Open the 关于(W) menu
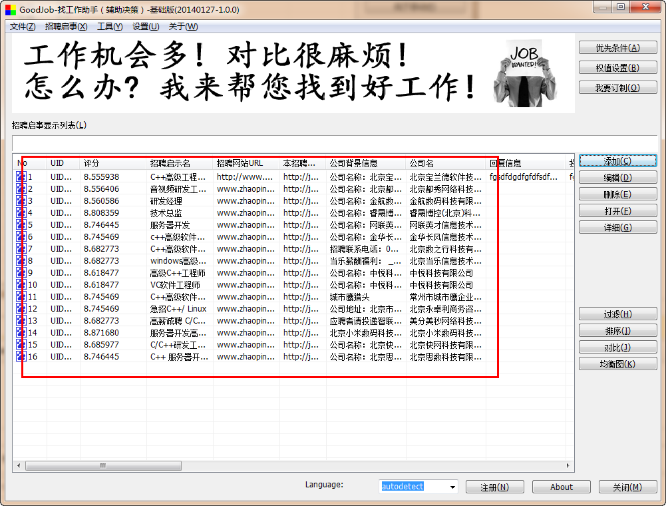The image size is (666, 506). click(x=183, y=27)
